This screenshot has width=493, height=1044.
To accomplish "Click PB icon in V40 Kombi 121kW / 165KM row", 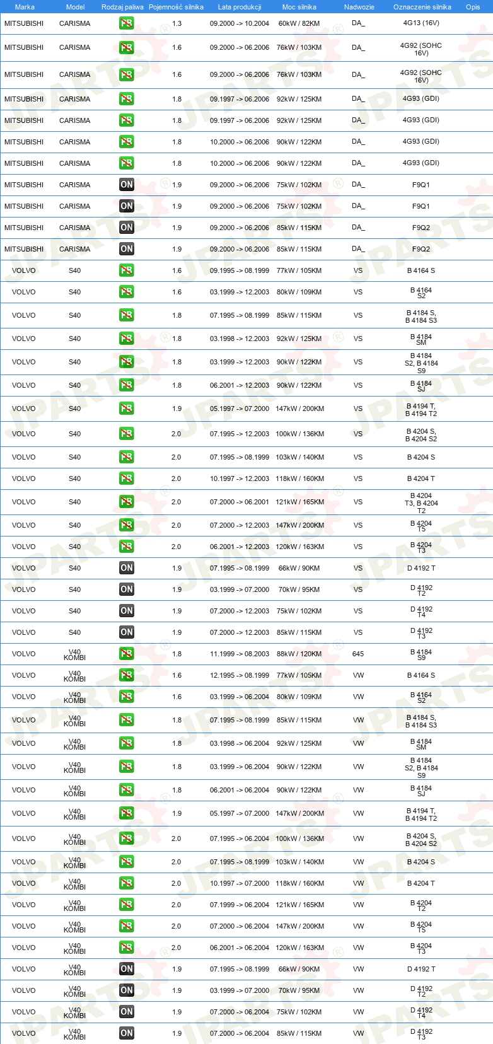I will 127,905.
